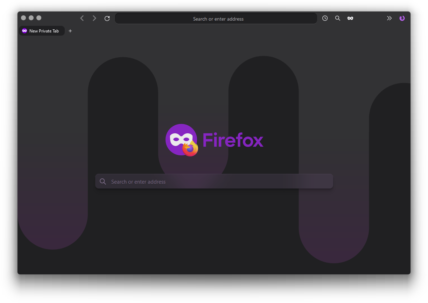Click the forward navigation arrow
428x303 pixels.
94,18
